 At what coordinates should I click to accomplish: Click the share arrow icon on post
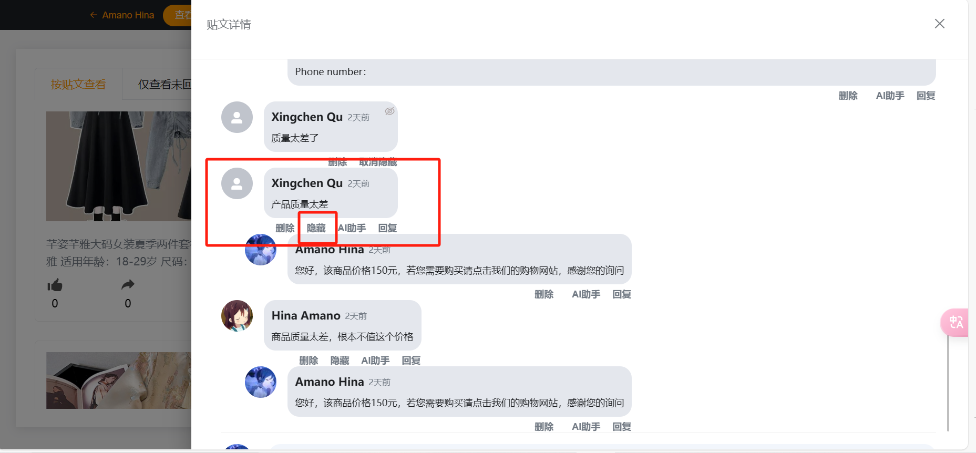128,285
